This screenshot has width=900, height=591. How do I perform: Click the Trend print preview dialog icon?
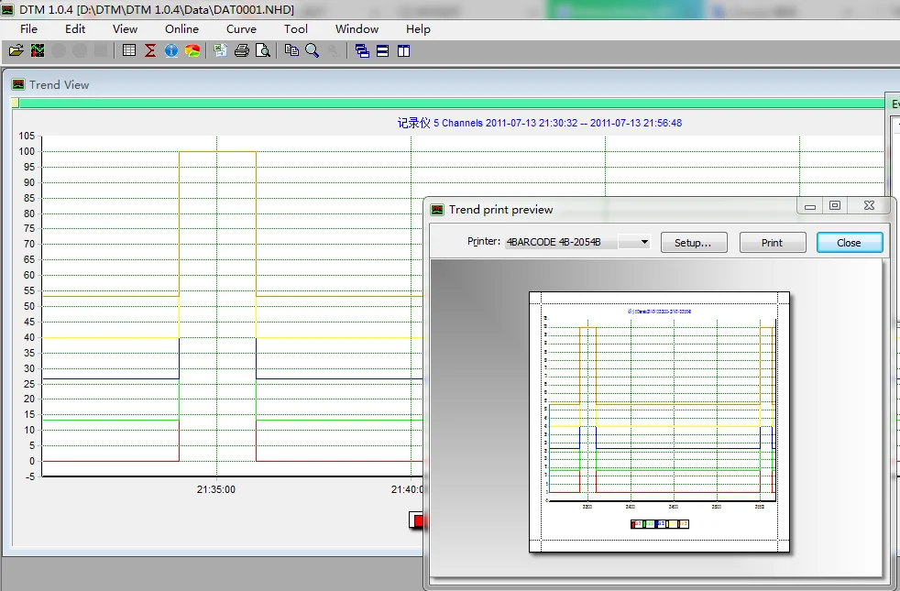[437, 210]
